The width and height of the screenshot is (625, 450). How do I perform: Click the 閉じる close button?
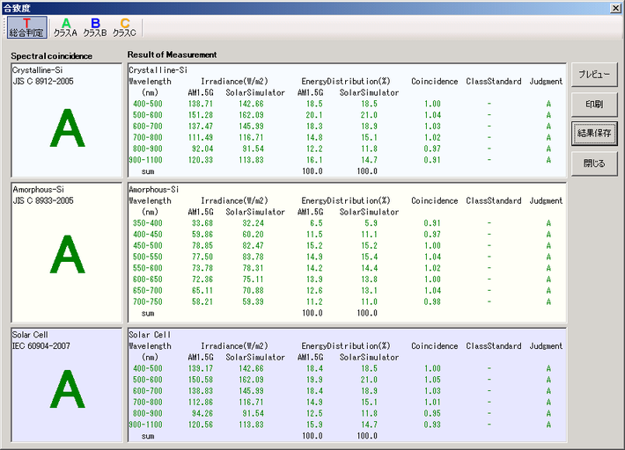pyautogui.click(x=594, y=163)
